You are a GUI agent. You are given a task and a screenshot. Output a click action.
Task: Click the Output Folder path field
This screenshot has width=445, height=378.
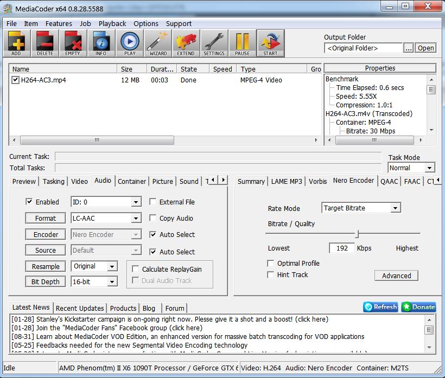(364, 48)
